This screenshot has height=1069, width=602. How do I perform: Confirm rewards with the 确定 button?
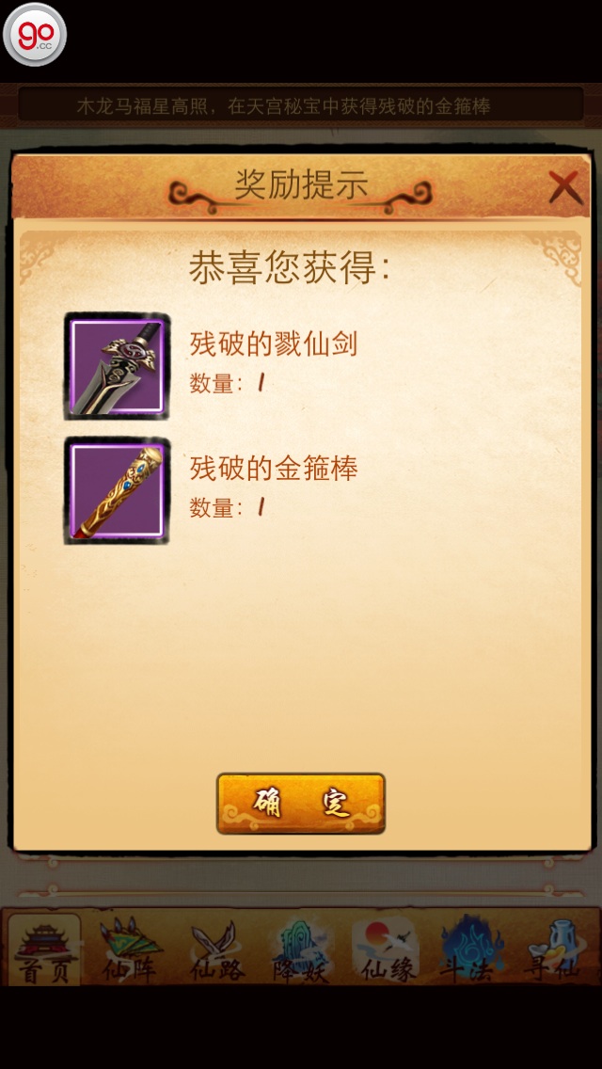coord(301,803)
